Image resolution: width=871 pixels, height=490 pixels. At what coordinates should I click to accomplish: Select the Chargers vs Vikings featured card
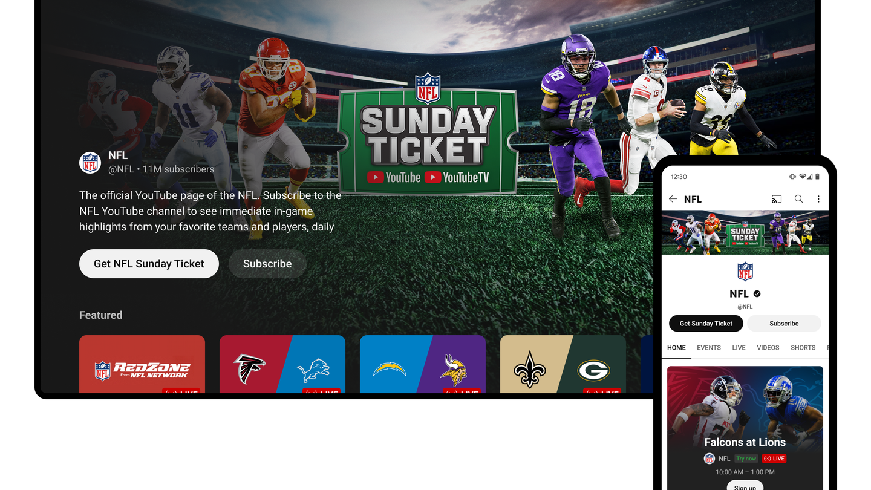click(x=423, y=364)
